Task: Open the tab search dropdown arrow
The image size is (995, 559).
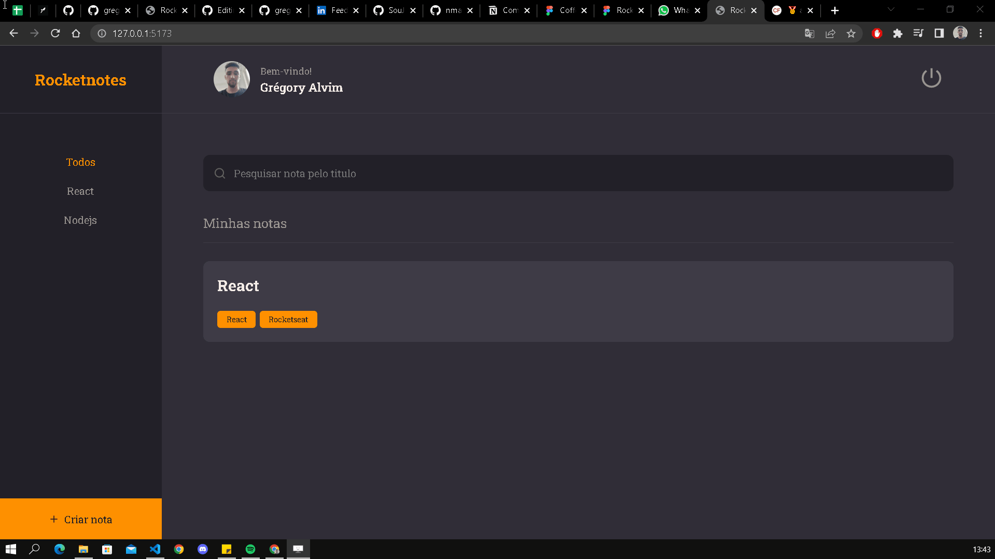Action: click(890, 9)
